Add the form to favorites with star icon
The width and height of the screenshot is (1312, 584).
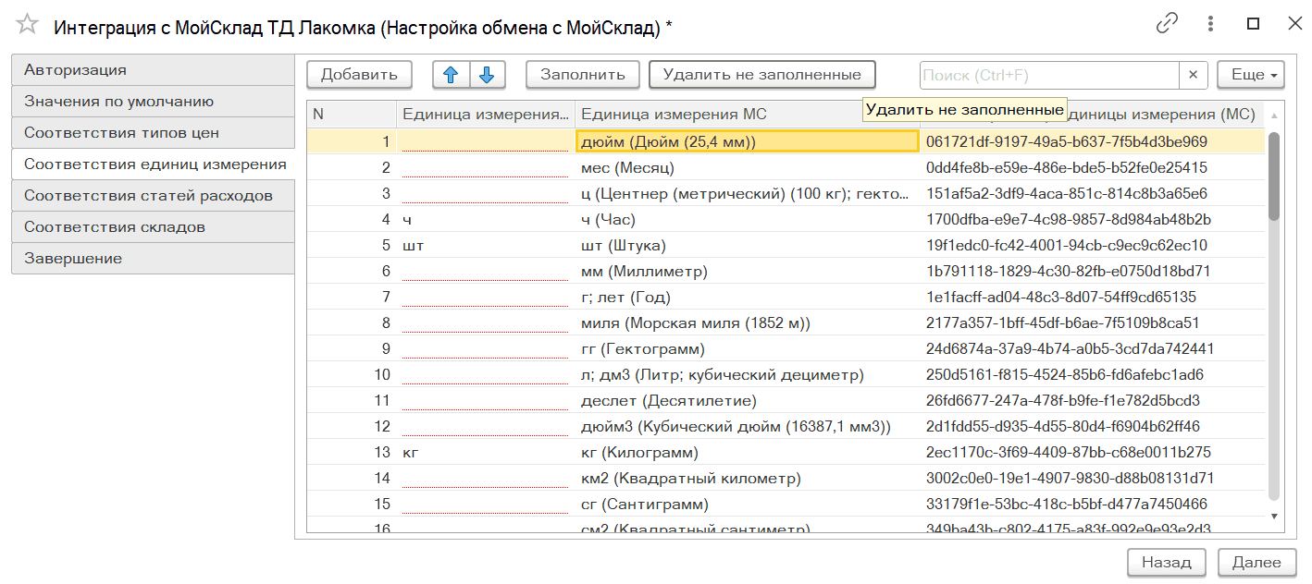[28, 25]
